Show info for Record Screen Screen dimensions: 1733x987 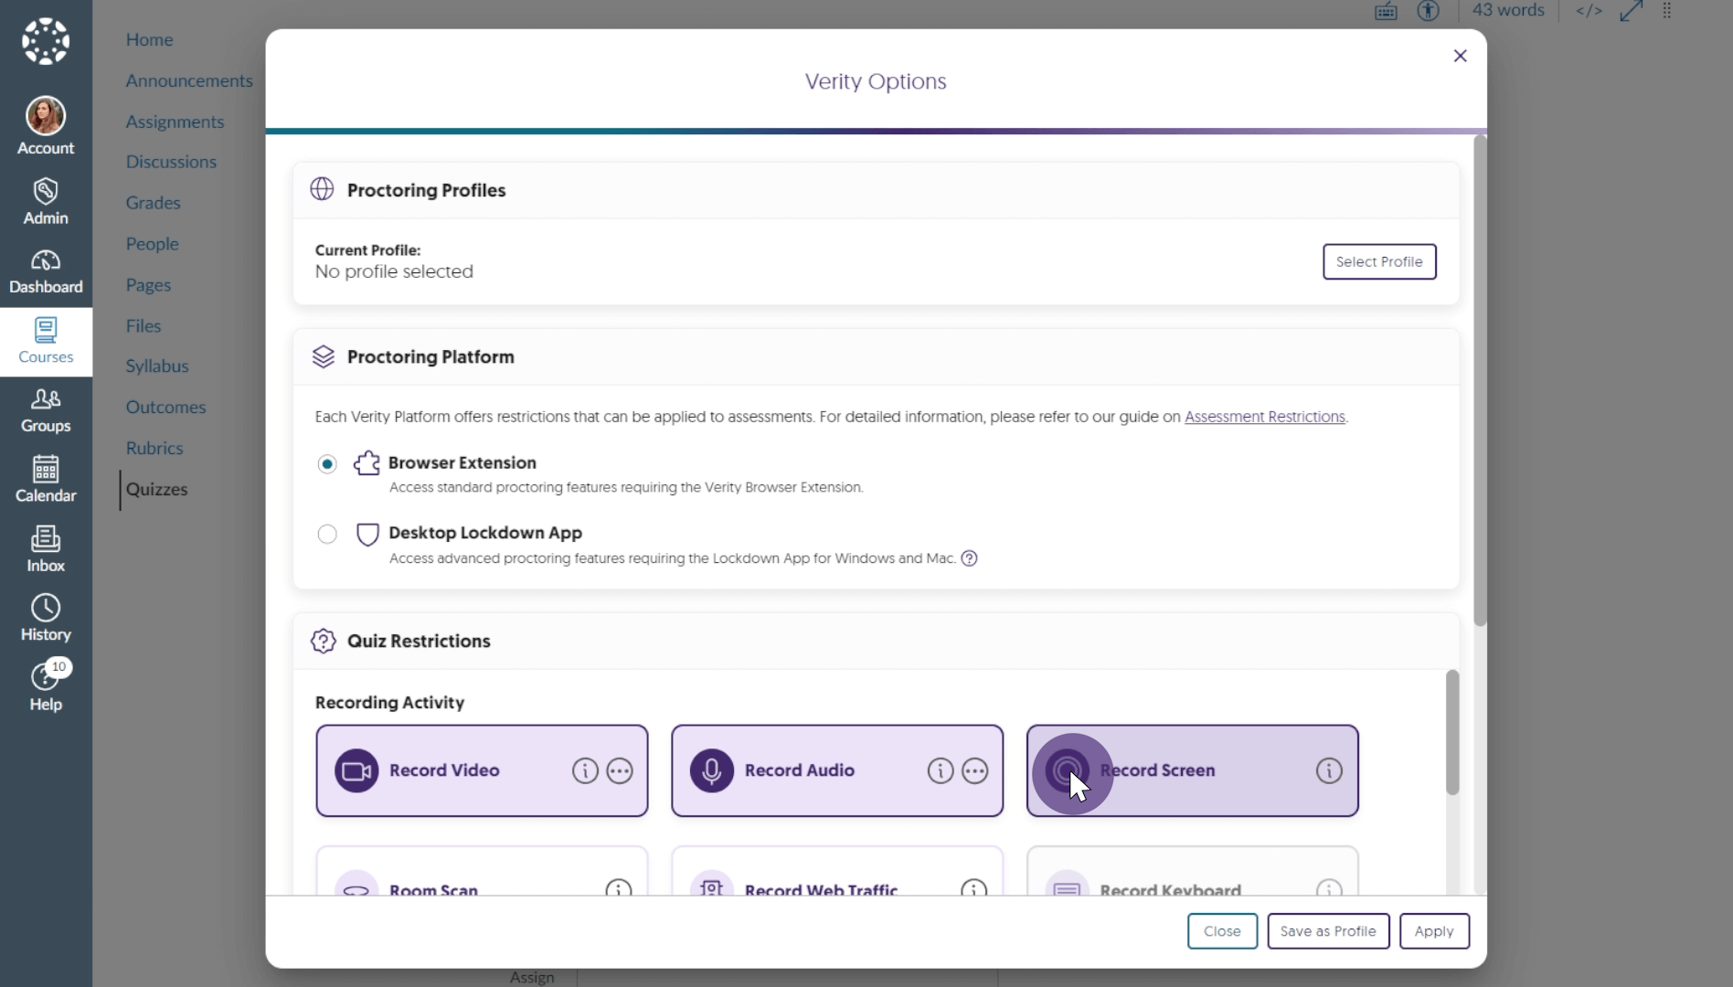coord(1329,770)
